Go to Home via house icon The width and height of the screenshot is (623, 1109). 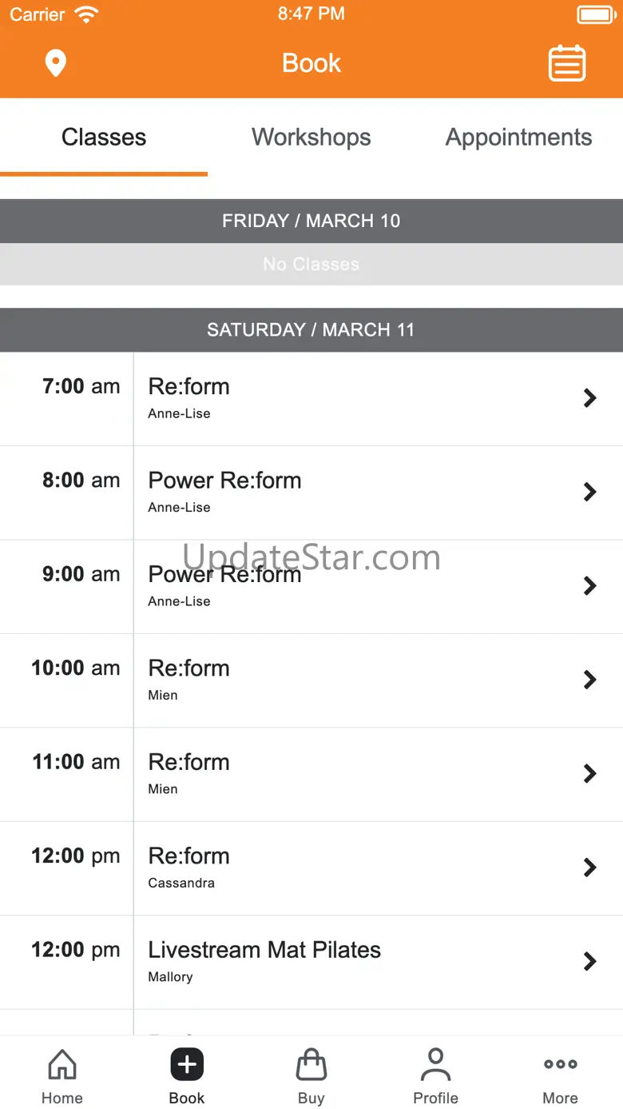pyautogui.click(x=62, y=1065)
